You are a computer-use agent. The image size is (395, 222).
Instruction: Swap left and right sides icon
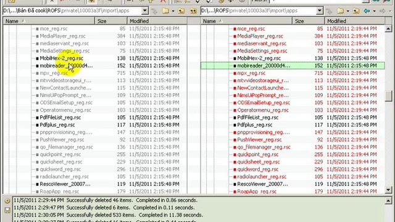193,11
